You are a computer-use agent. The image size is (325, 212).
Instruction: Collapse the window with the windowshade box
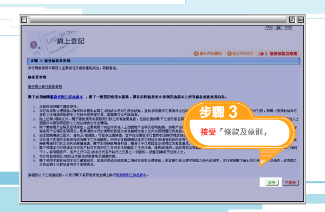point(301,19)
